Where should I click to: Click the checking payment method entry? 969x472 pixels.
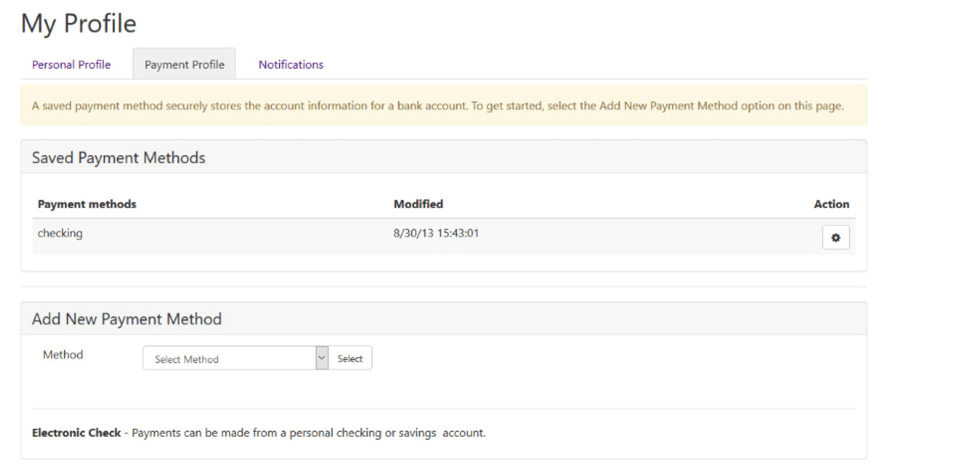[x=60, y=233]
